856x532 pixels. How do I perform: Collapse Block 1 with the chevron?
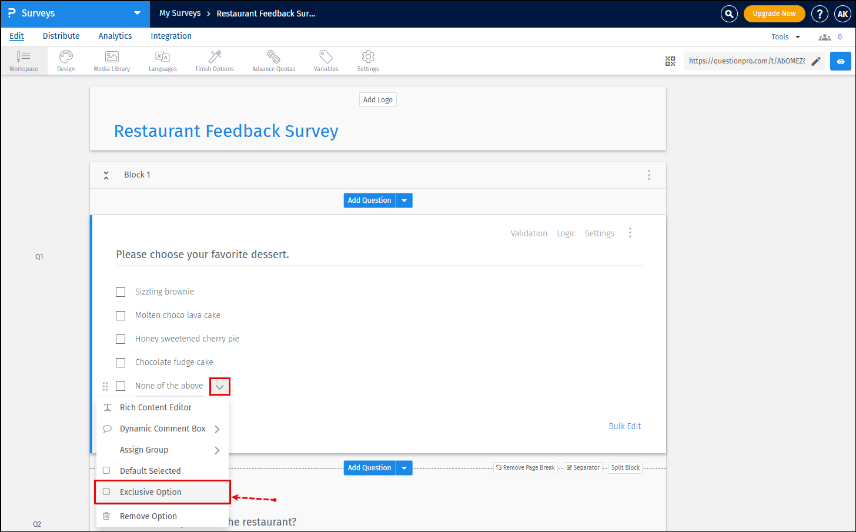(106, 175)
